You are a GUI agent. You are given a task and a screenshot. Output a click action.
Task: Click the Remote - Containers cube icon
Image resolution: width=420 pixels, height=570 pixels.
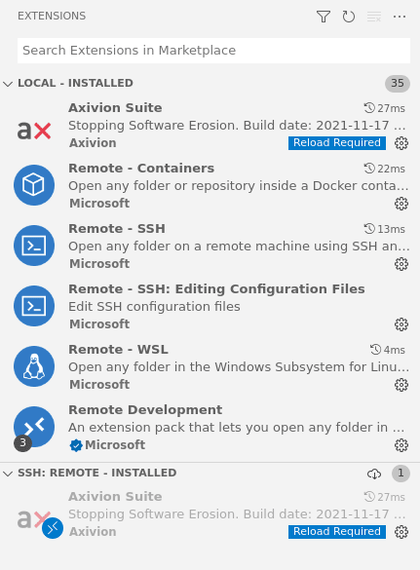tap(34, 185)
